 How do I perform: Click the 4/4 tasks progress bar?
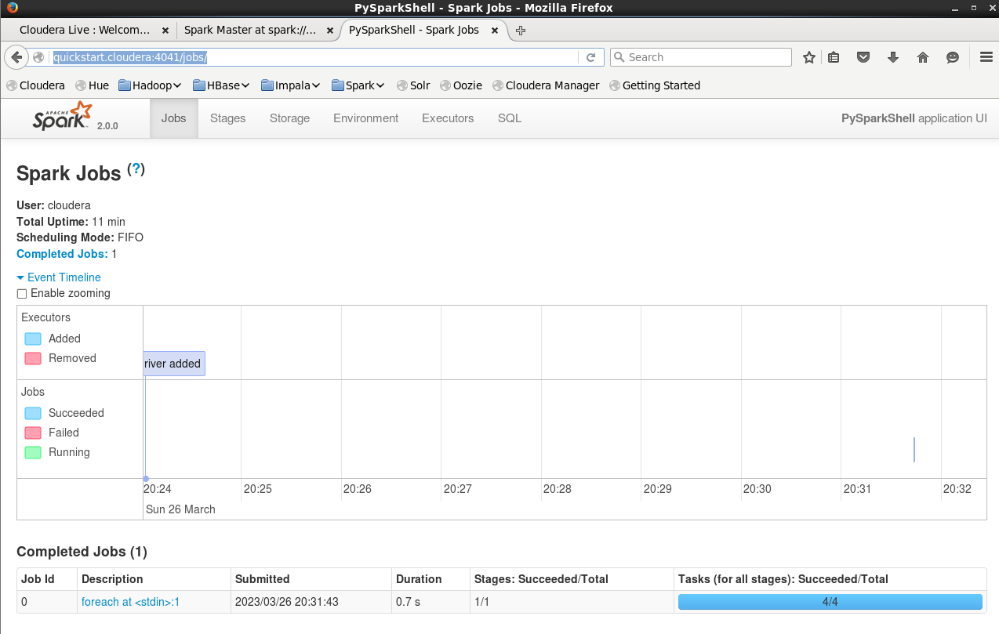click(830, 601)
